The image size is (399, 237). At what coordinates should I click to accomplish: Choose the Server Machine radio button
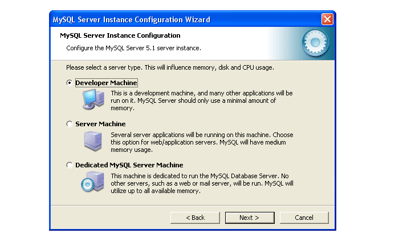click(x=70, y=124)
